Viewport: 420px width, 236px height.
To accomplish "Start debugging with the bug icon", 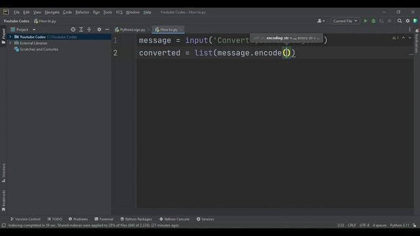I will 373,21.
